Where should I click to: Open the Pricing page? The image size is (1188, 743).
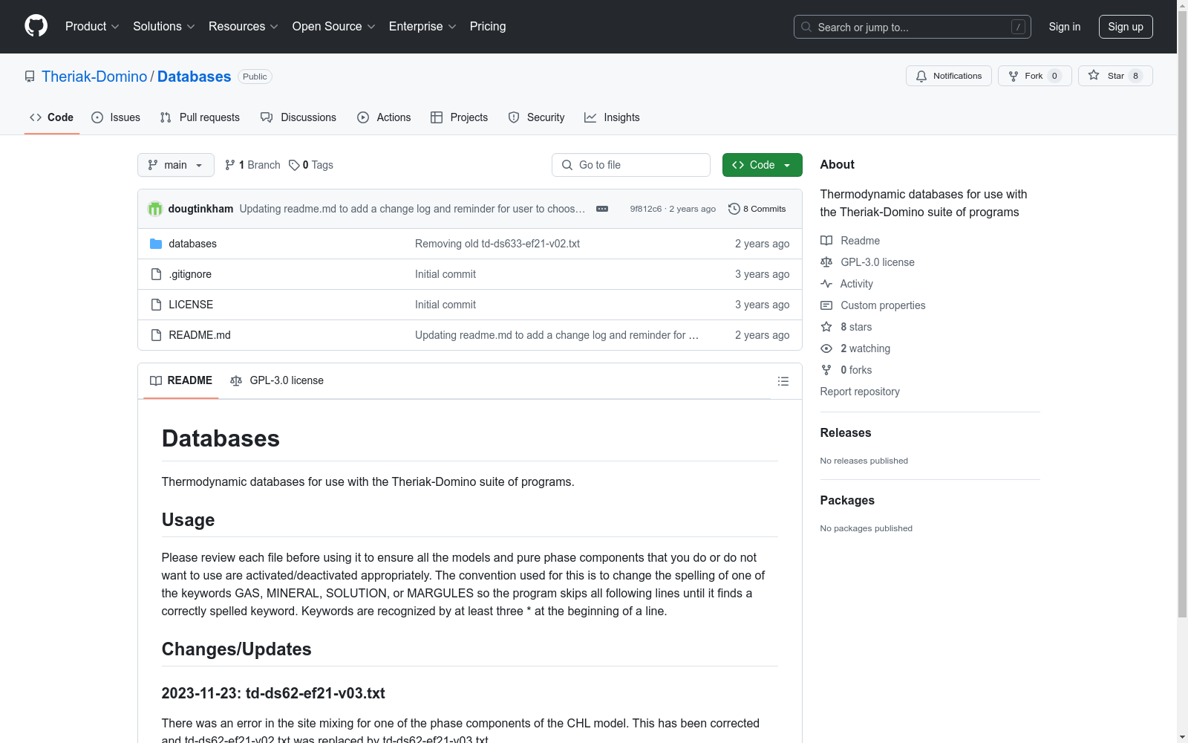(488, 26)
